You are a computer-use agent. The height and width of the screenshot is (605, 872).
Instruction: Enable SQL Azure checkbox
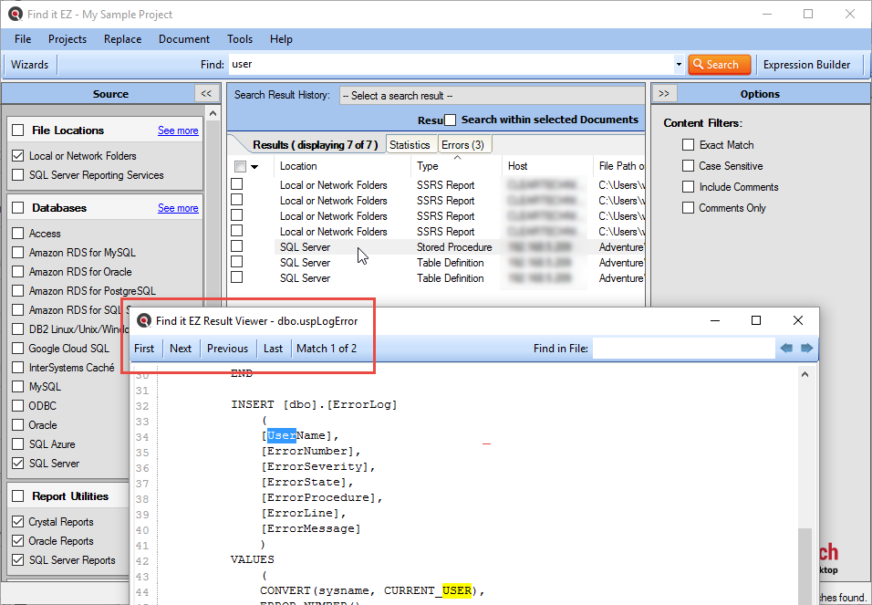click(18, 444)
